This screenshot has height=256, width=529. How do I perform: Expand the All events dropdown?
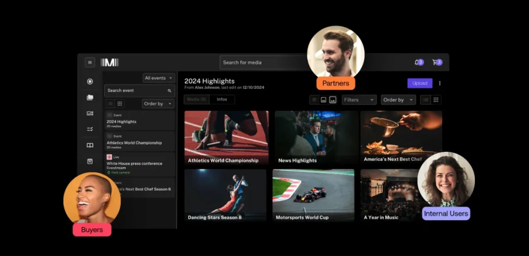pyautogui.click(x=159, y=78)
